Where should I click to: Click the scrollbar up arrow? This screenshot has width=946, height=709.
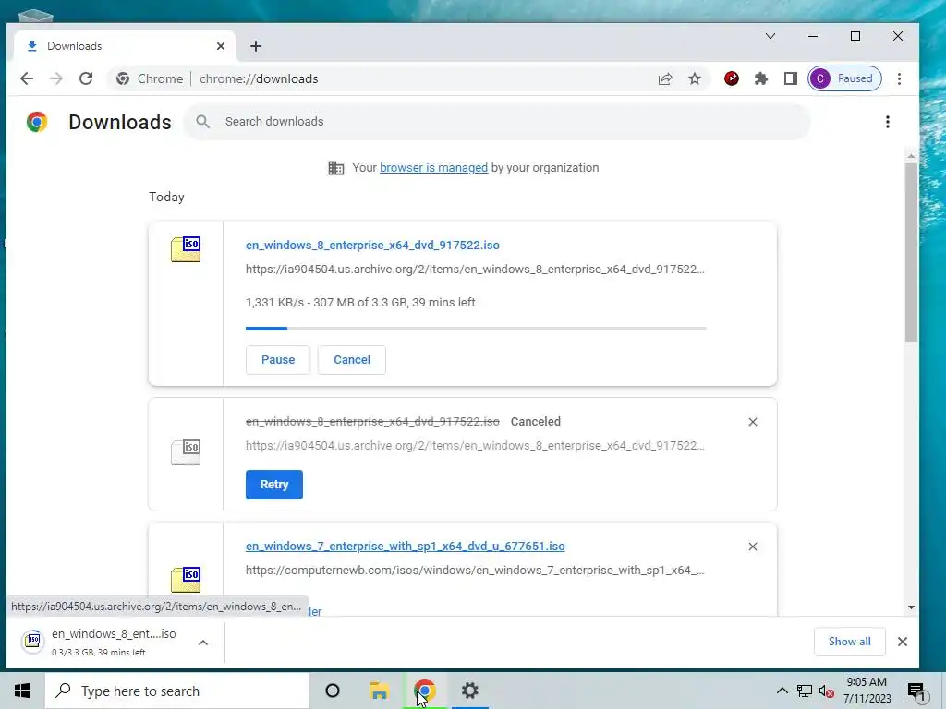coord(911,156)
